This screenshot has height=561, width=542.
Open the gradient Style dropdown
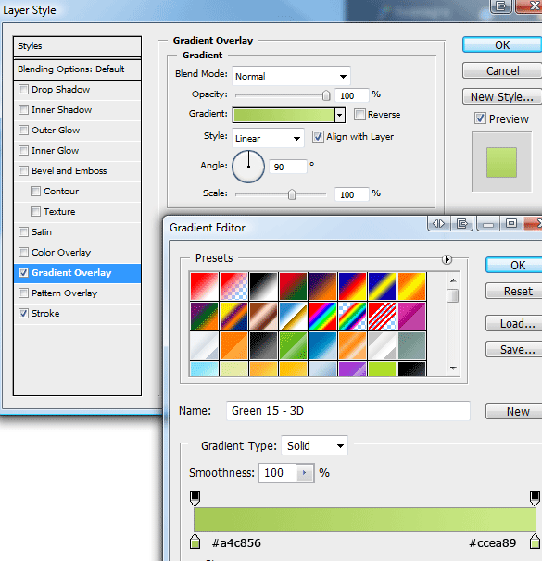(x=268, y=138)
